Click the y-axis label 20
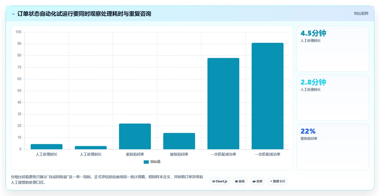 (19, 126)
